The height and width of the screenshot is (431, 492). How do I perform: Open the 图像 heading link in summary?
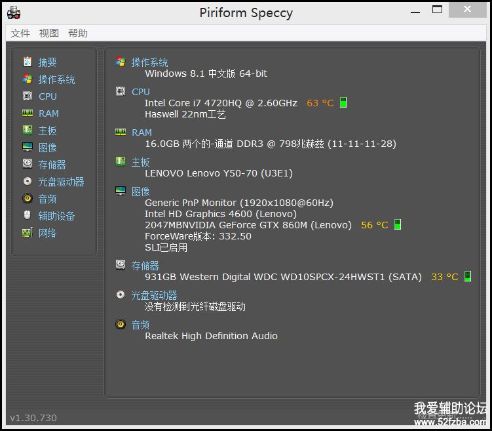click(x=141, y=192)
